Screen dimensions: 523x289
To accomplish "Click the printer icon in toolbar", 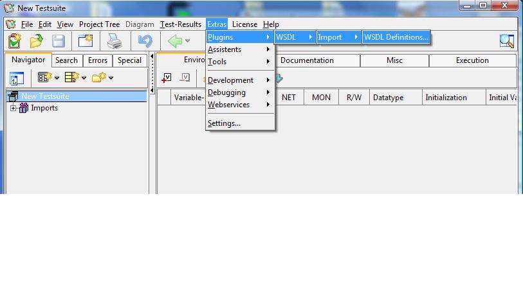I will click(x=115, y=41).
